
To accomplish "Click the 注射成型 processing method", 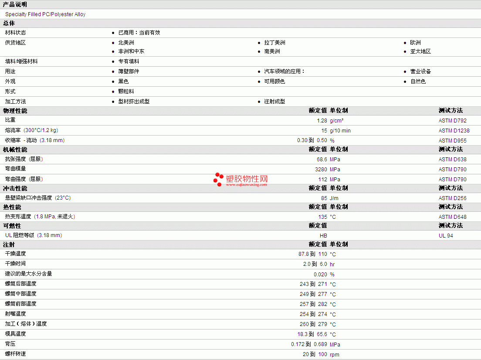I will (274, 101).
